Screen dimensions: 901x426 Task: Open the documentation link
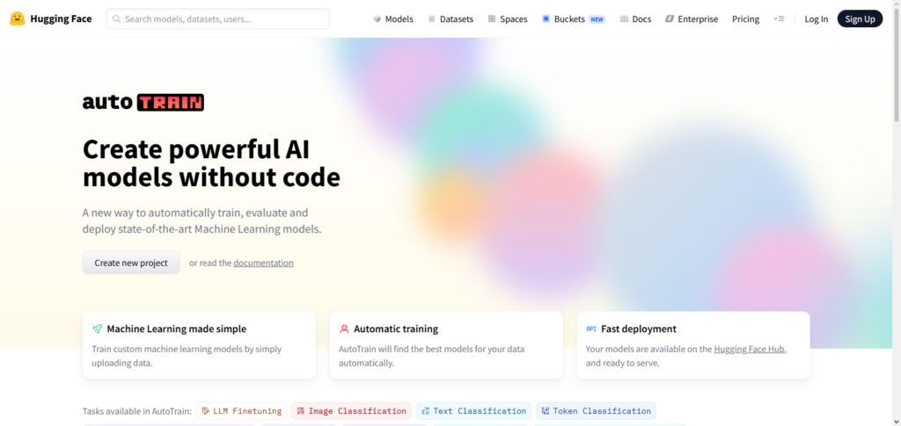pos(263,264)
